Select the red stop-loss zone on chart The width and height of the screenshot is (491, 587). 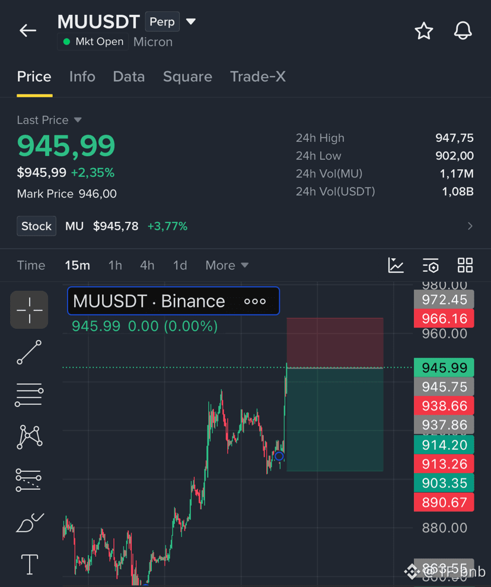pos(334,342)
